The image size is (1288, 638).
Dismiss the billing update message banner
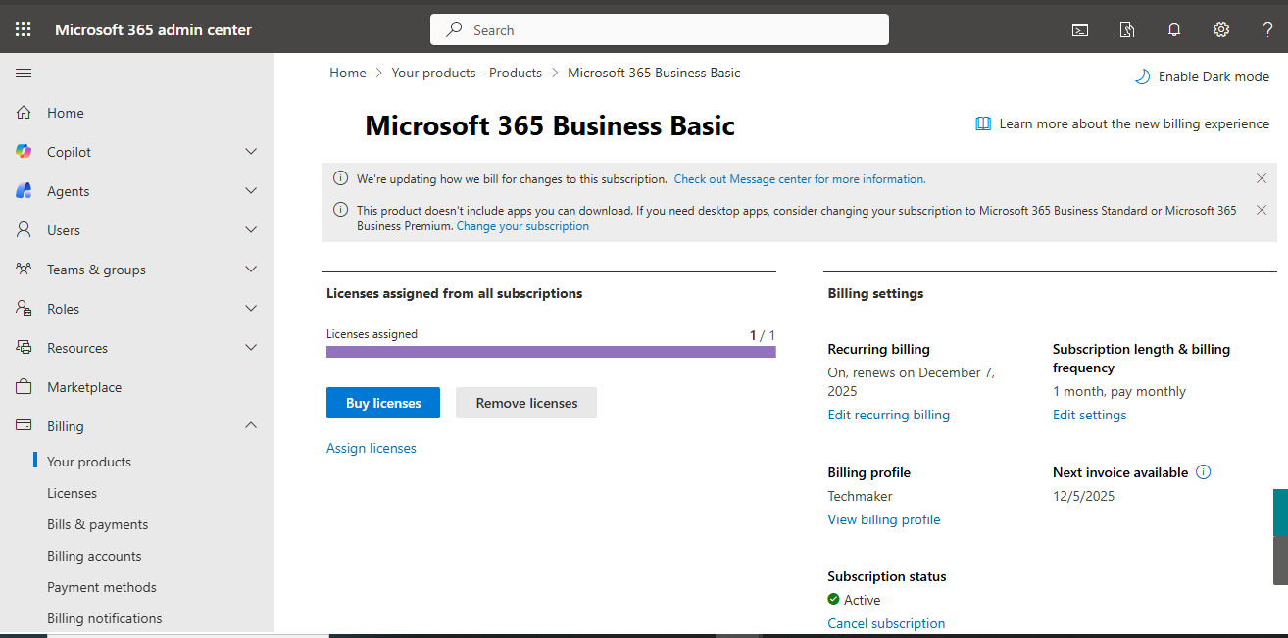pos(1262,178)
